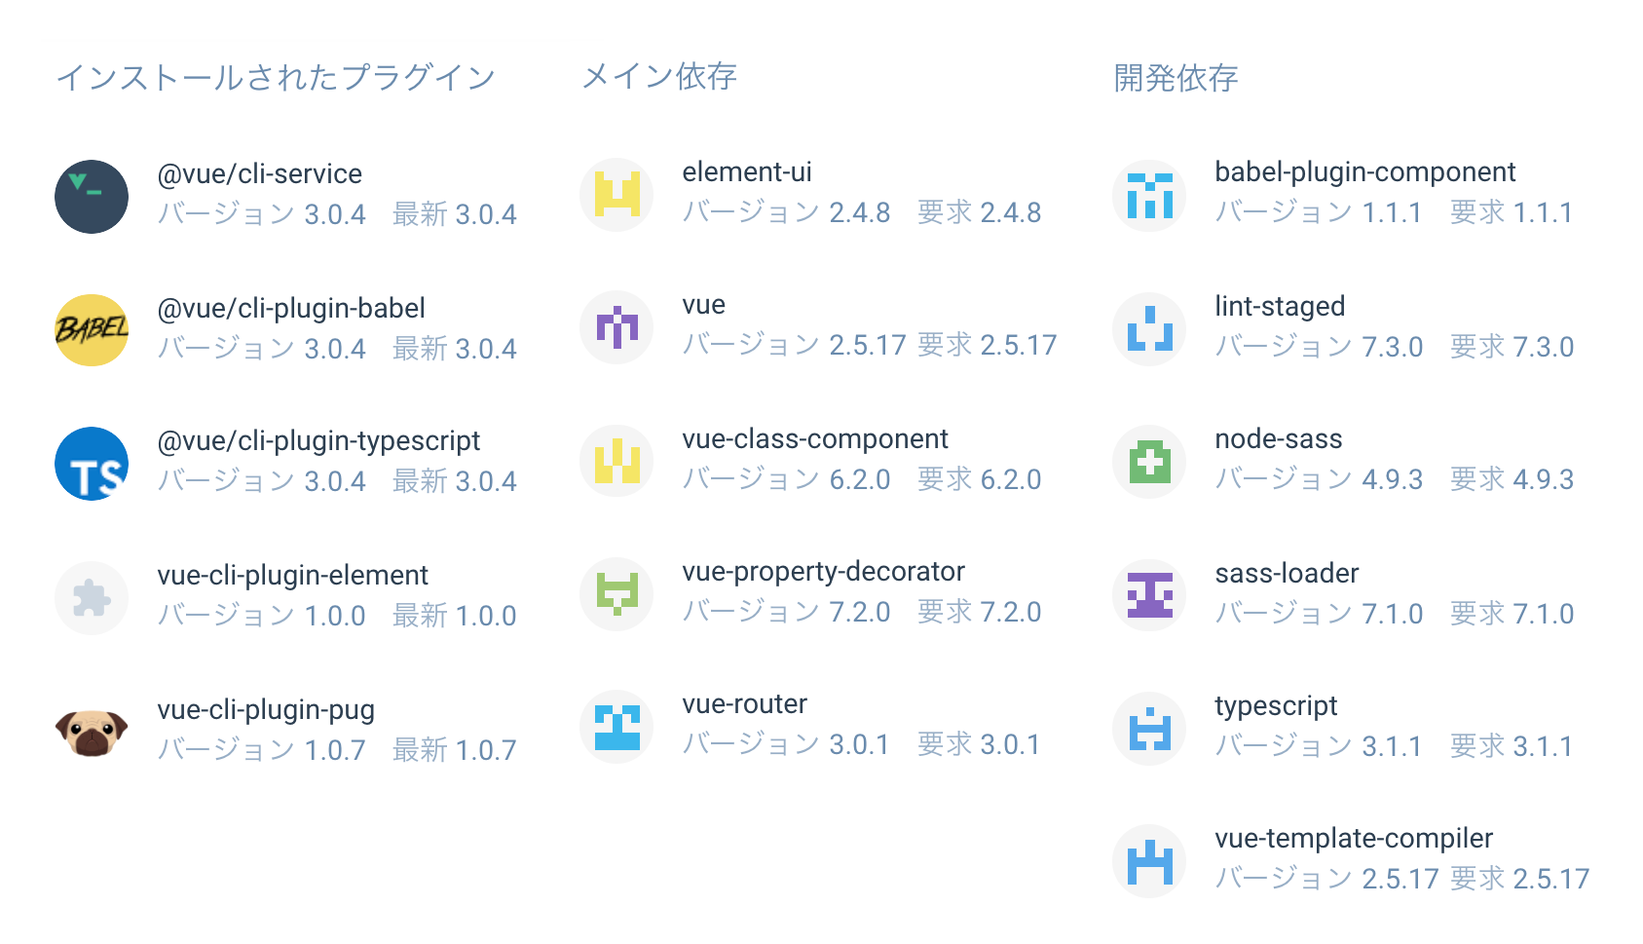The height and width of the screenshot is (944, 1643).
Task: Open the @vue/cli-plugin-babel plugin name
Action: point(291,309)
